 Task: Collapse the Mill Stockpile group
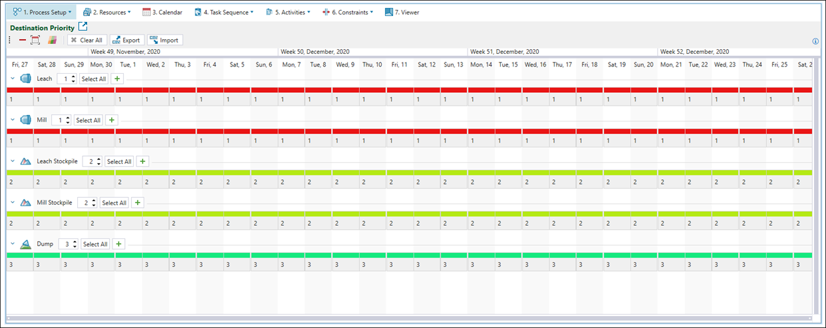click(x=12, y=203)
